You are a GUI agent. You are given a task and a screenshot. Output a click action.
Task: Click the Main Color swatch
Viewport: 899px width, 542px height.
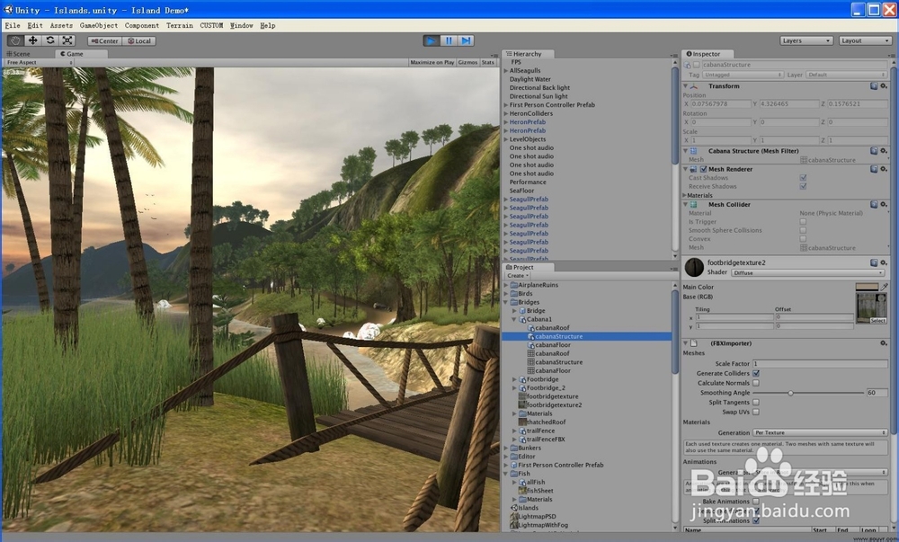click(x=867, y=287)
